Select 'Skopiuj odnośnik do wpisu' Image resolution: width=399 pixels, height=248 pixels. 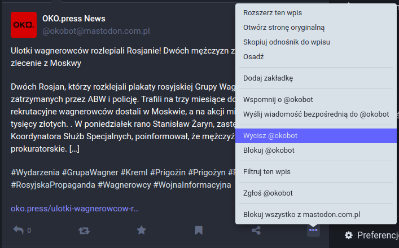[287, 42]
